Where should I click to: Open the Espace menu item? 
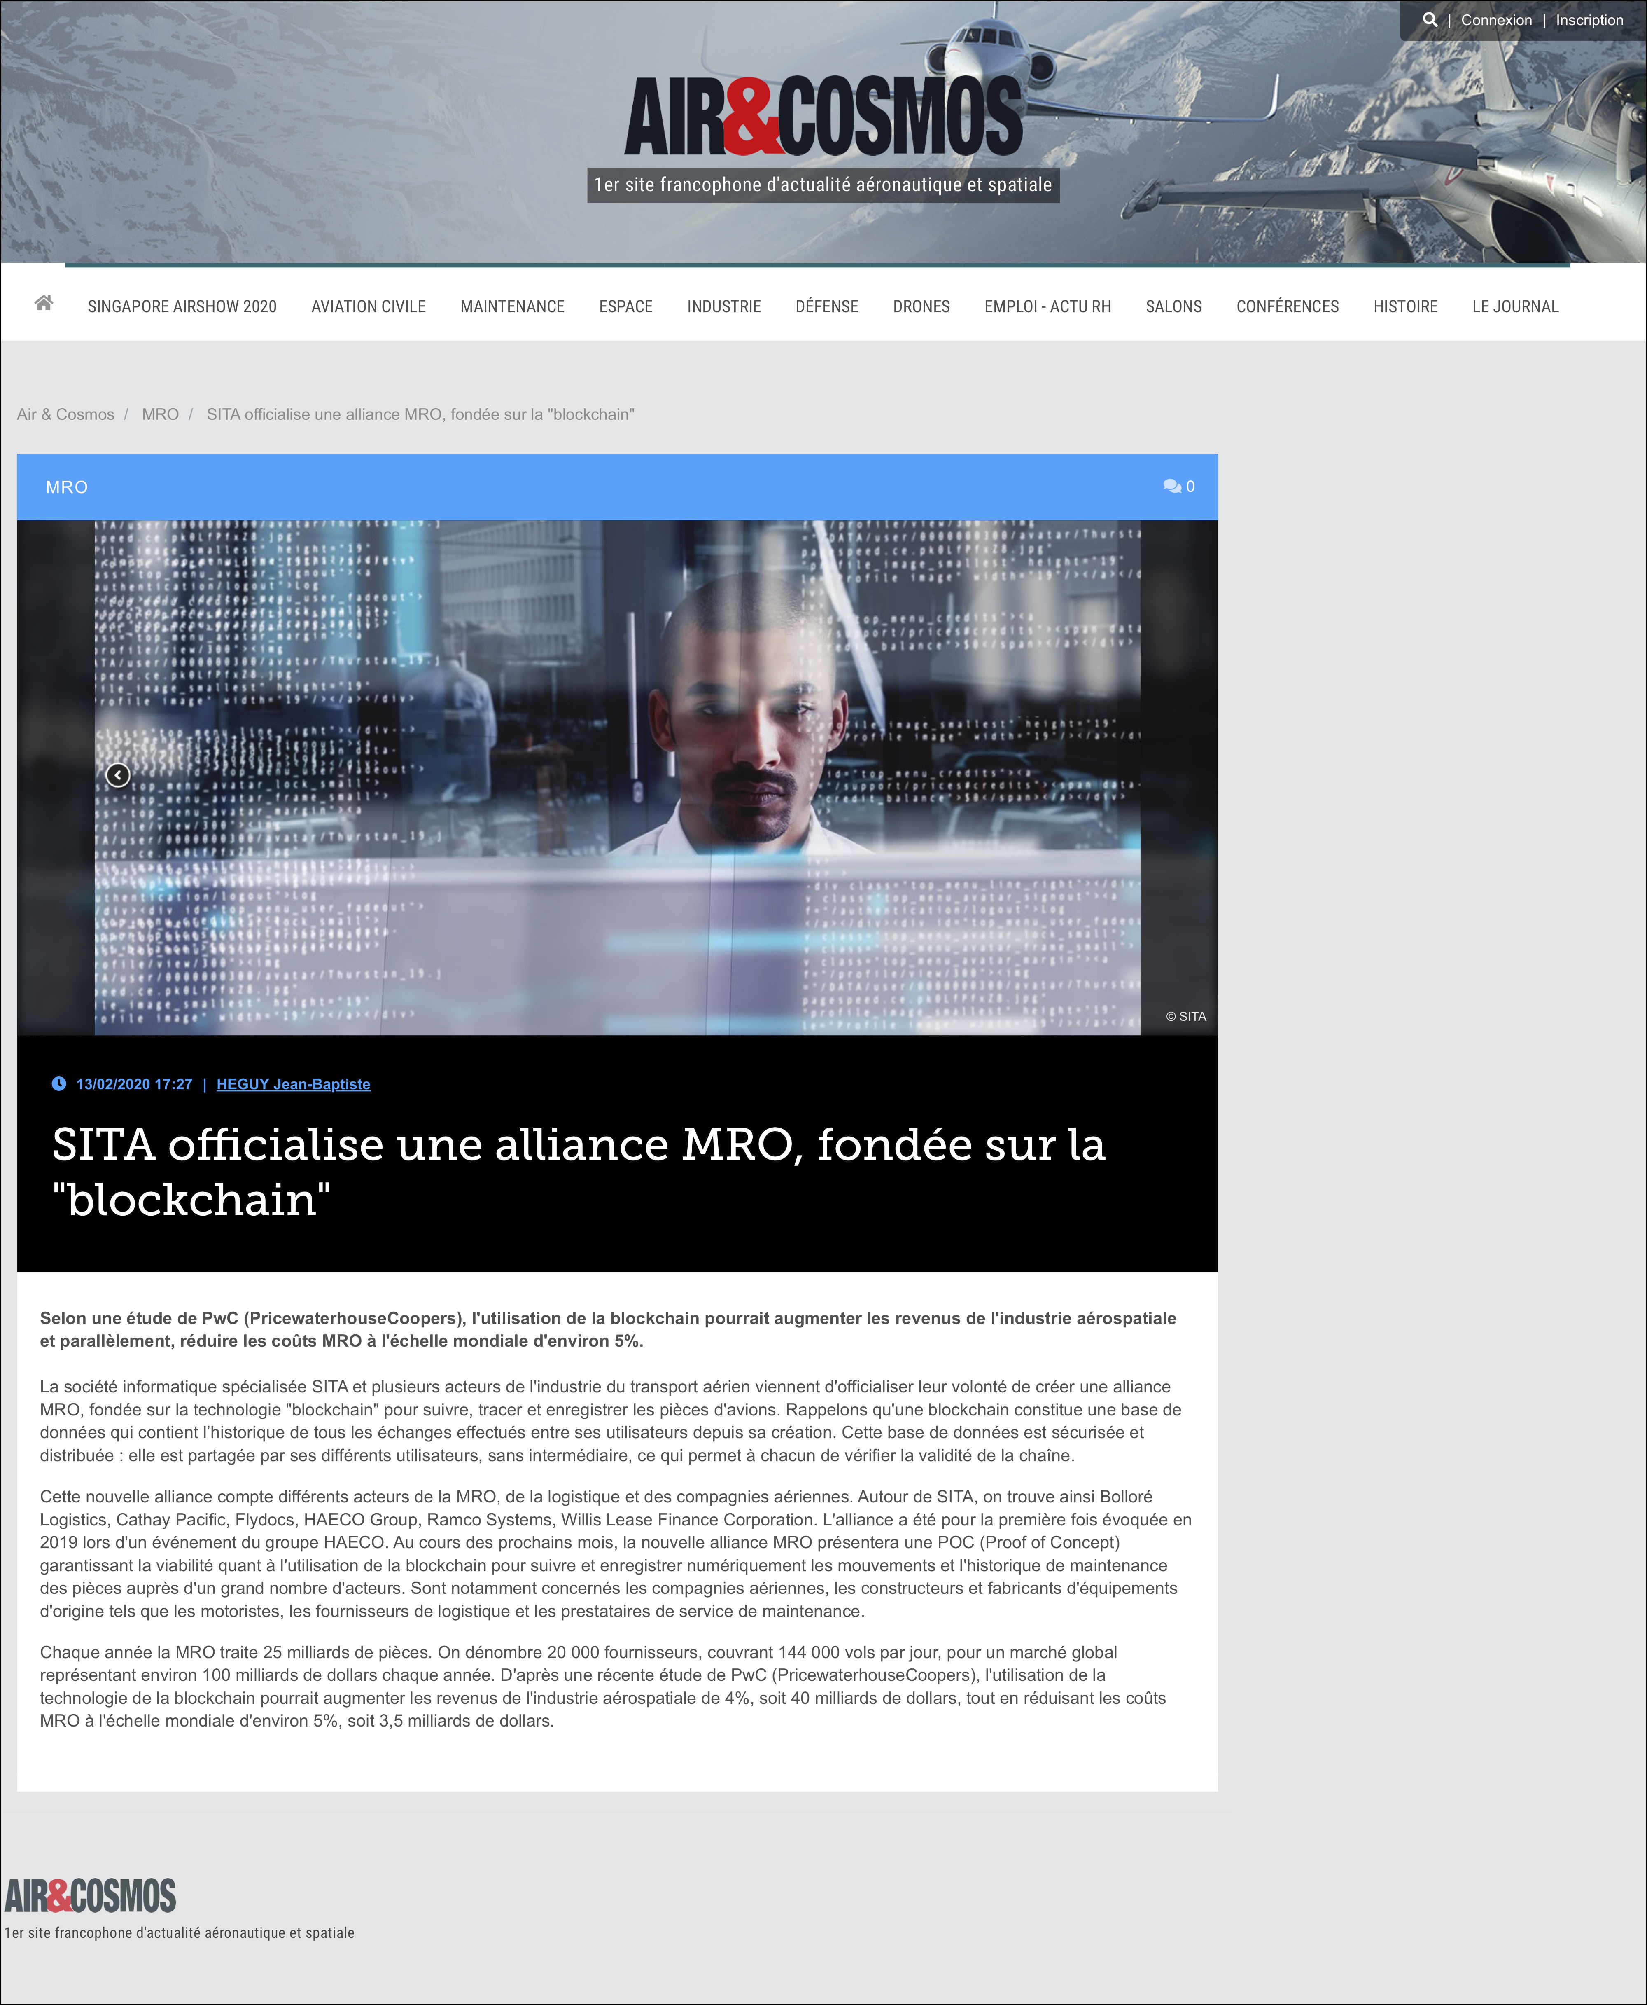[x=625, y=306]
